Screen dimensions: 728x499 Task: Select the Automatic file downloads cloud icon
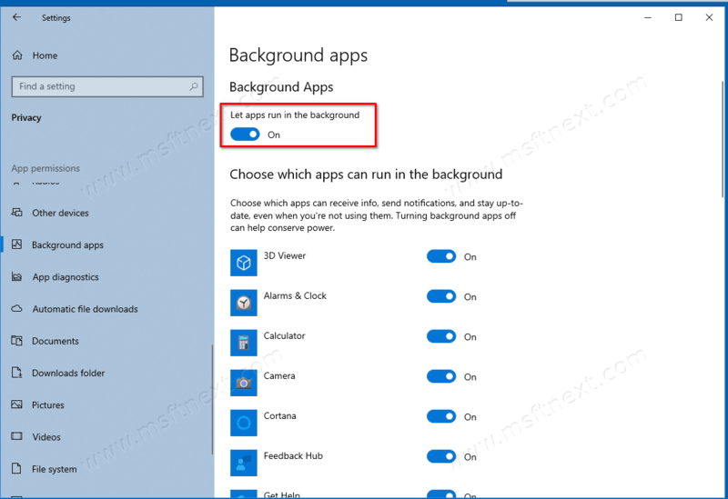[16, 309]
